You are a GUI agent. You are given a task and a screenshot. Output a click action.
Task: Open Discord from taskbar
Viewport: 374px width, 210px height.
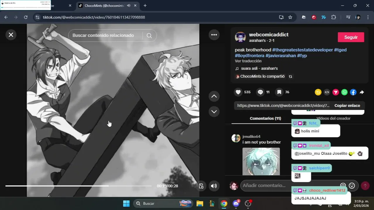[x=236, y=204]
